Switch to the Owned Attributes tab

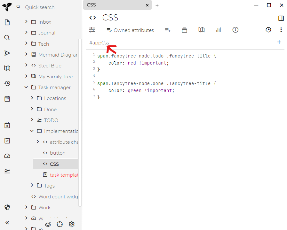click(x=130, y=30)
